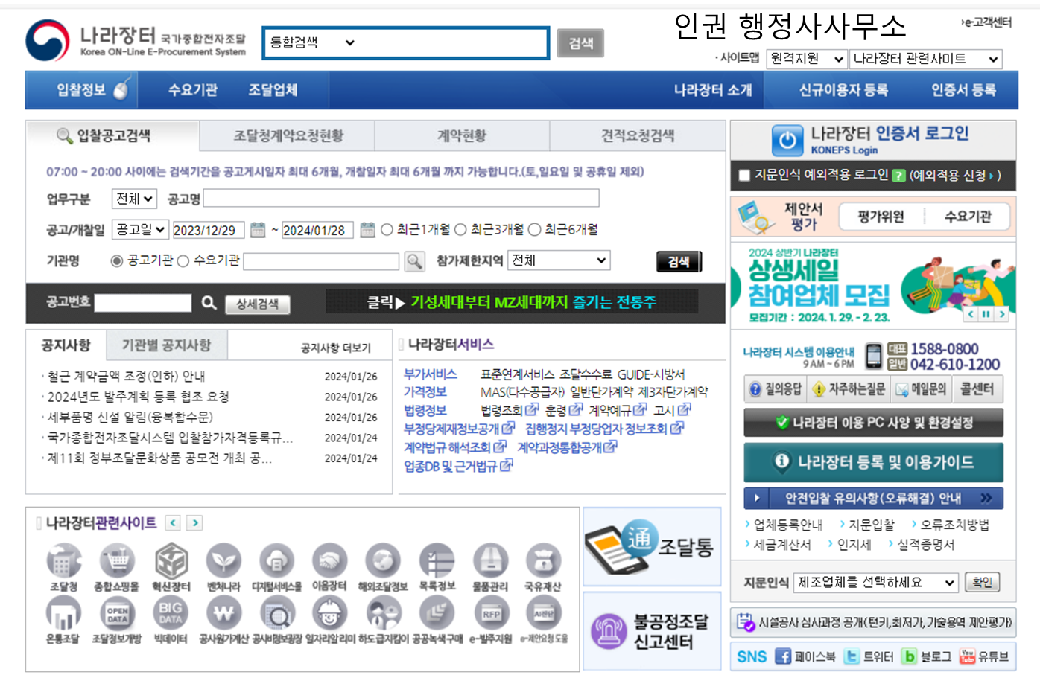This screenshot has height=675, width=1040.
Task: Click the 공고번호 magnifier search icon
Action: click(x=209, y=303)
